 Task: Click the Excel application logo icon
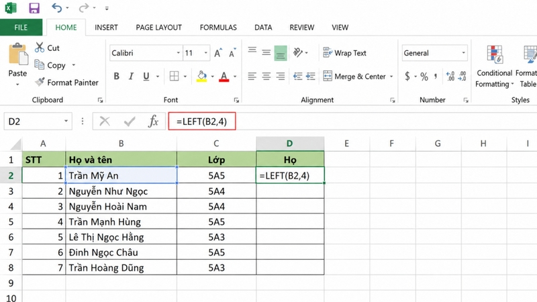11,8
